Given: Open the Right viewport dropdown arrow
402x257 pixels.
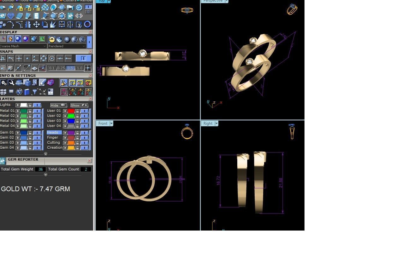Looking at the screenshot, I should coord(216,123).
